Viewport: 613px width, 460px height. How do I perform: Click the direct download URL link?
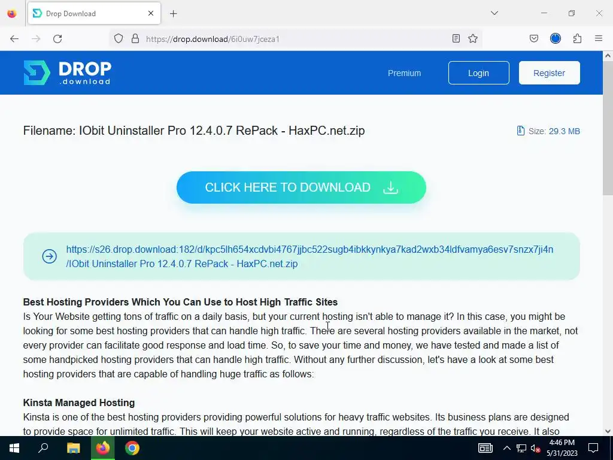point(309,256)
